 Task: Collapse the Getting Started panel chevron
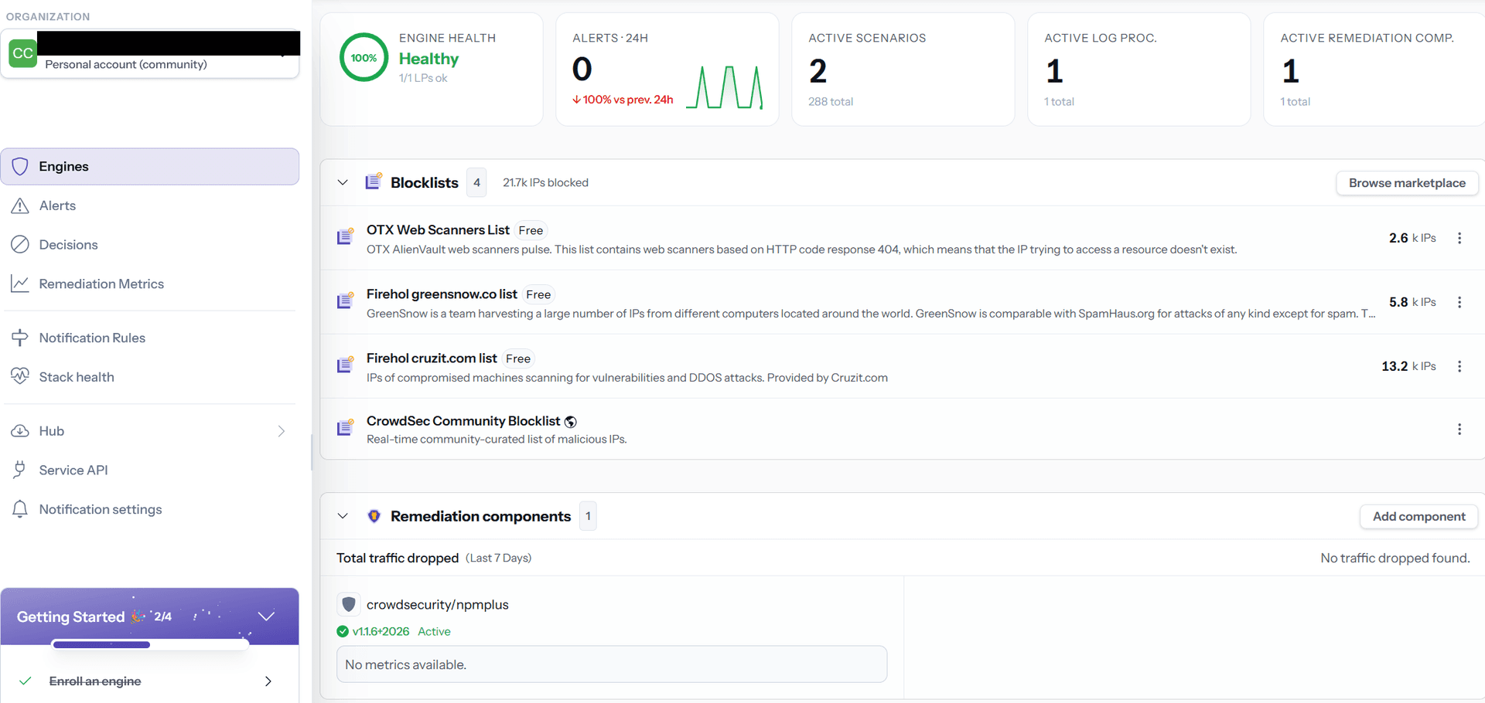[267, 616]
